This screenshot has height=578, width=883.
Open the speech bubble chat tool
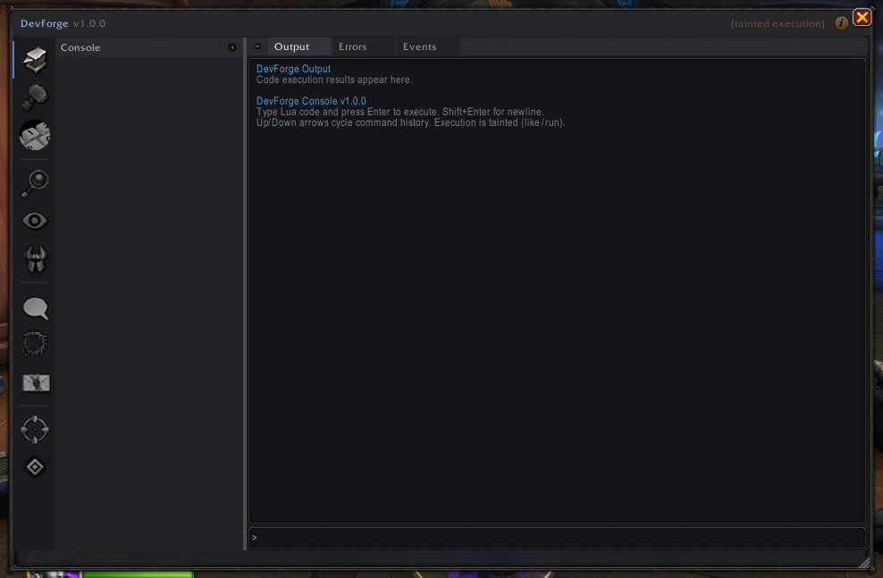tap(34, 308)
